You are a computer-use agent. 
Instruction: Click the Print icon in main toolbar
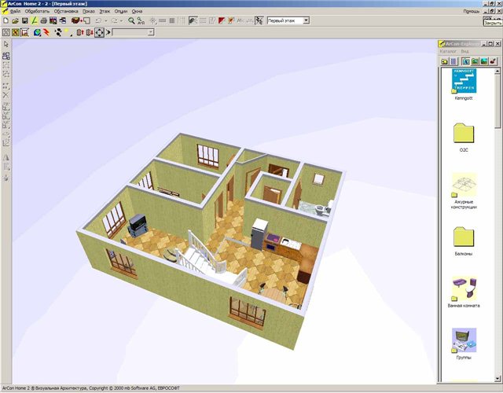(x=43, y=20)
